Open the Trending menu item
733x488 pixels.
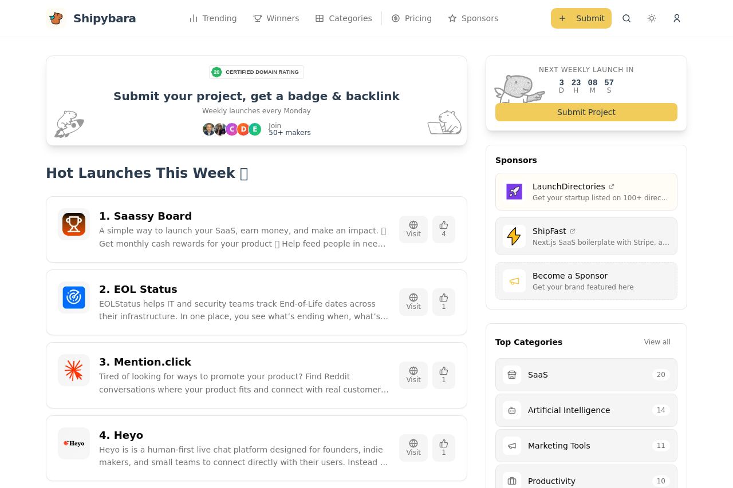click(213, 18)
